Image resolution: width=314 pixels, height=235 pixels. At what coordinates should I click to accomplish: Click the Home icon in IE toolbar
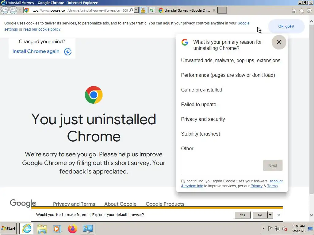[x=294, y=11]
